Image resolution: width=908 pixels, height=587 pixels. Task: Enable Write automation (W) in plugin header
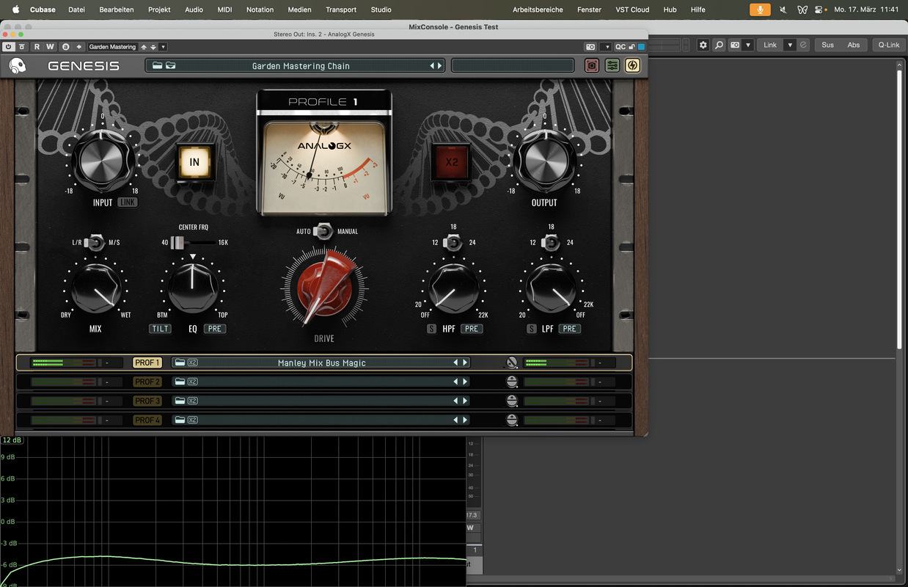[x=50, y=47]
